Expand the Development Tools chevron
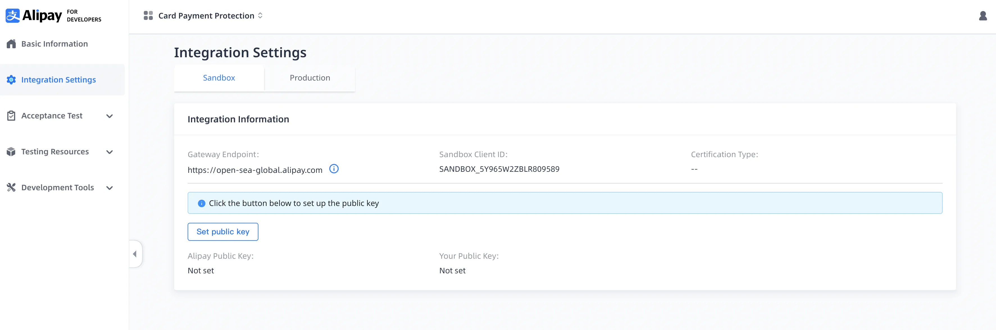Image resolution: width=996 pixels, height=330 pixels. tap(110, 188)
